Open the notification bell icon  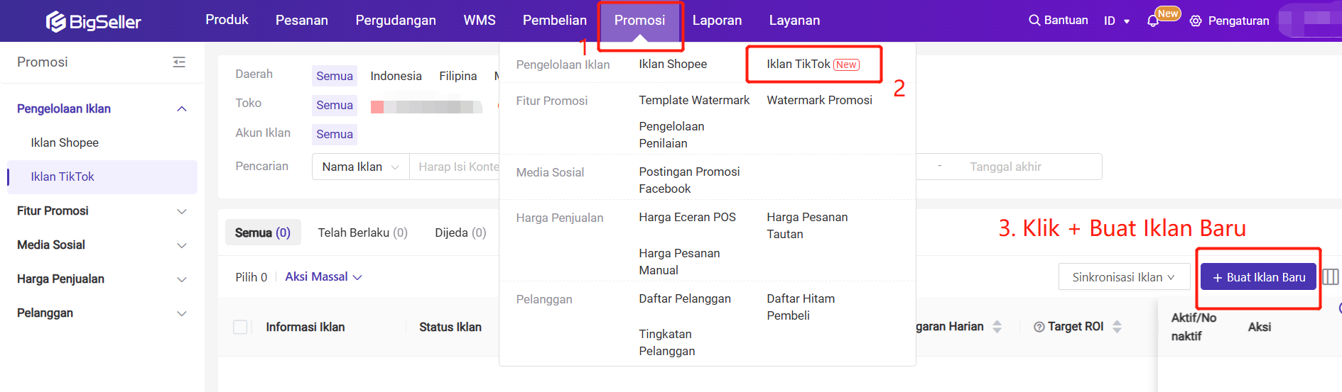(x=1153, y=21)
